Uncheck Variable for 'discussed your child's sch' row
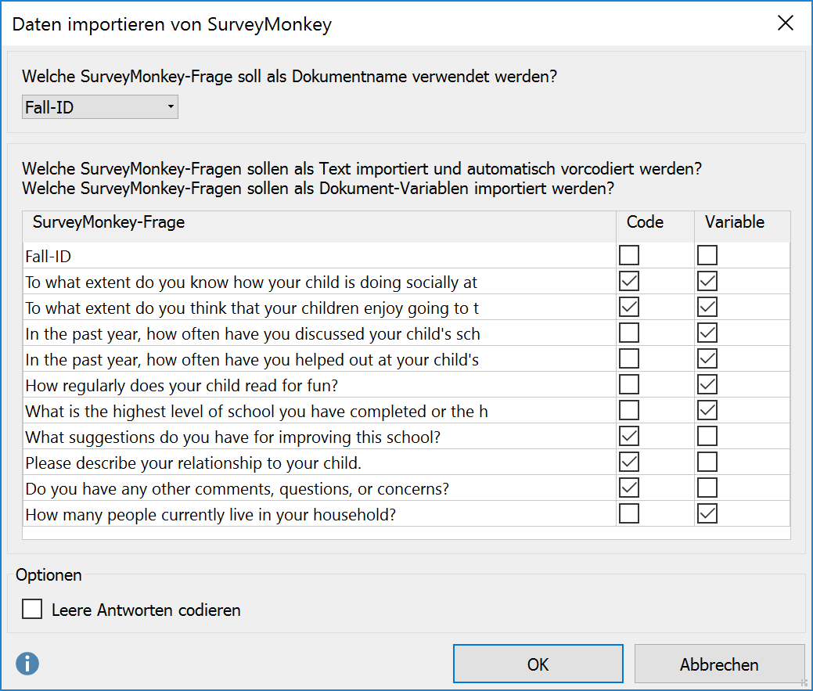This screenshot has width=813, height=691. [x=707, y=333]
